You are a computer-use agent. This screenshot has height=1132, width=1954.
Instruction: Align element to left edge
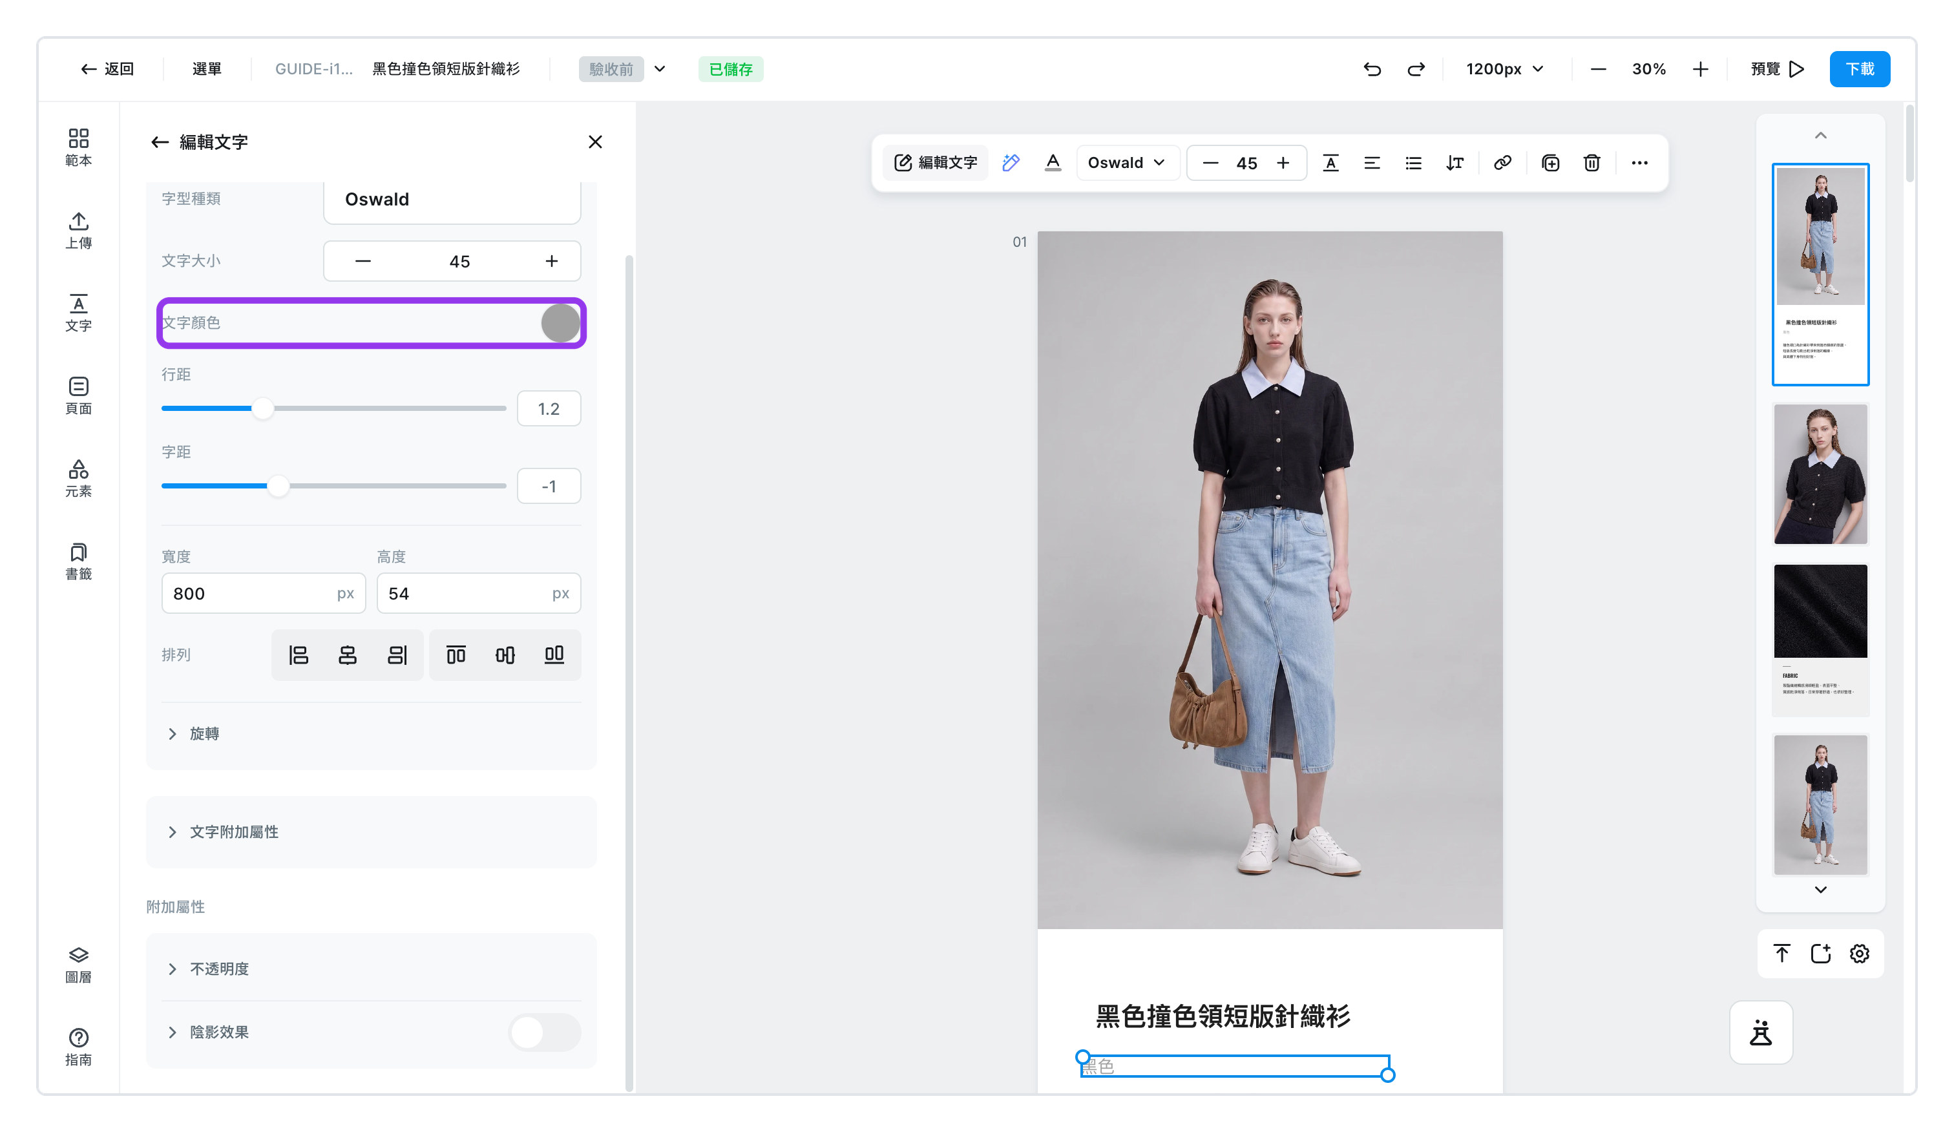pos(299,655)
